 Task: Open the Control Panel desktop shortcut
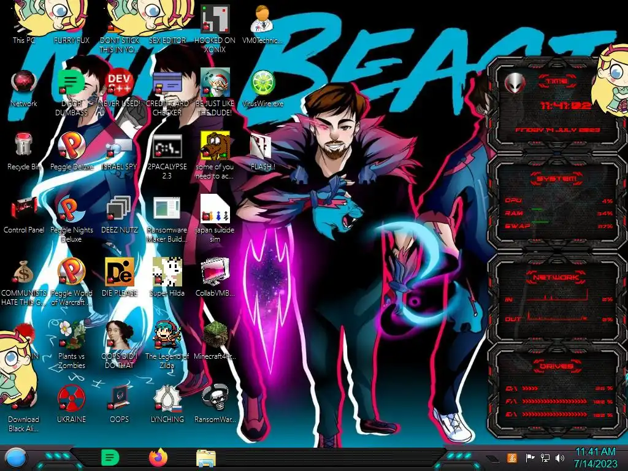[24, 214]
